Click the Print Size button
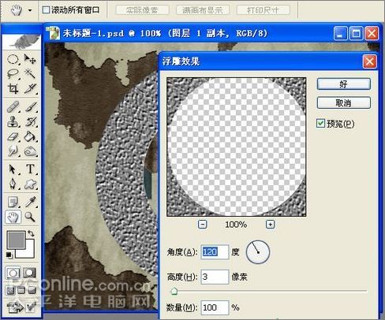The width and height of the screenshot is (385, 320). point(263,10)
